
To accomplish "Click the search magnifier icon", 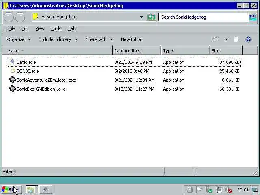I will (x=253, y=17).
